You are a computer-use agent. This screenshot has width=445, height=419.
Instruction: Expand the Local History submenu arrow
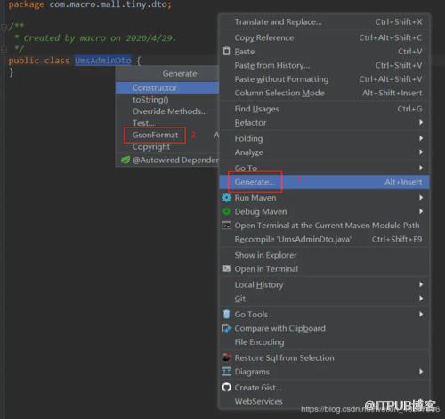click(x=421, y=284)
